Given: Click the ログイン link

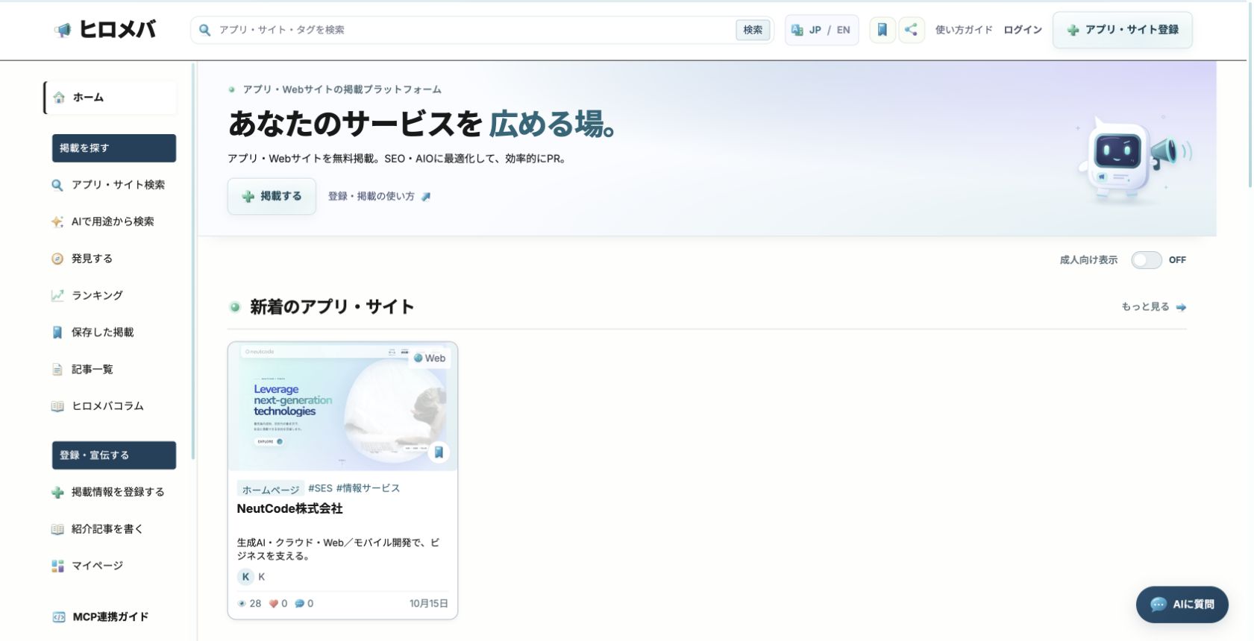Looking at the screenshot, I should tap(1022, 30).
